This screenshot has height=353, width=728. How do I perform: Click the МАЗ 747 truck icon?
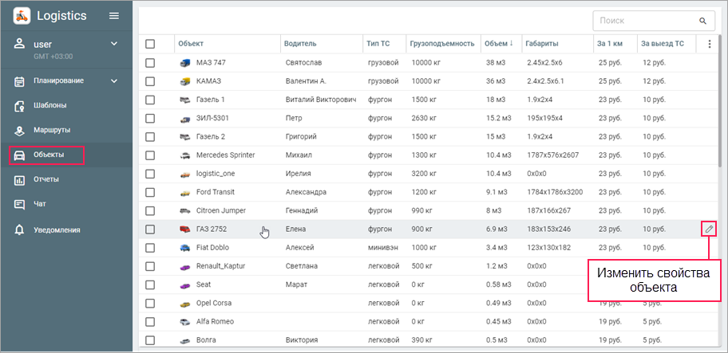click(185, 62)
